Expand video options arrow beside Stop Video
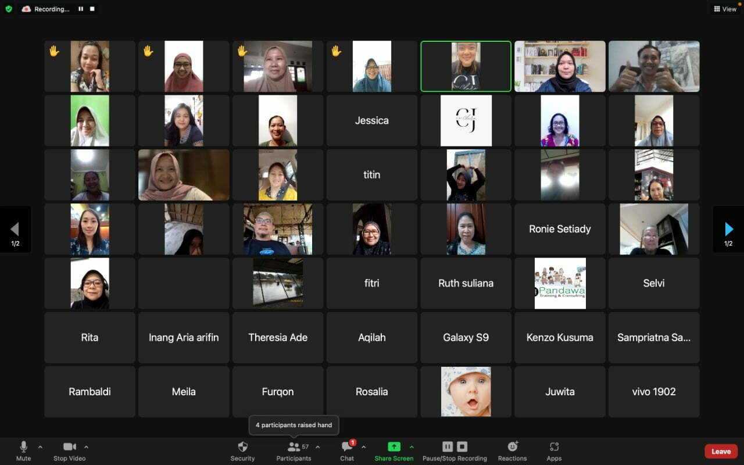Viewport: 744px width, 465px height. [x=86, y=447]
